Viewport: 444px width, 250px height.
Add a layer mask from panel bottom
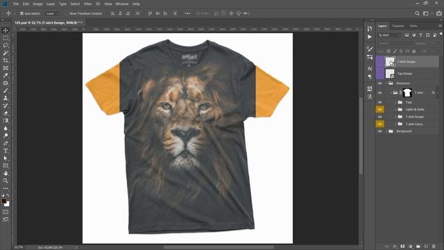pos(402,247)
